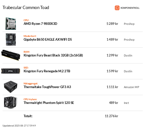Viewport: 145px width, 129px height.
Task: Select Kingston Fury Beast Black 32GB entry
Action: (53, 55)
